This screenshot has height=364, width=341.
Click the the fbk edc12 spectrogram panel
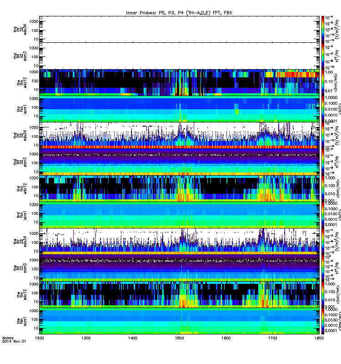(x=179, y=294)
